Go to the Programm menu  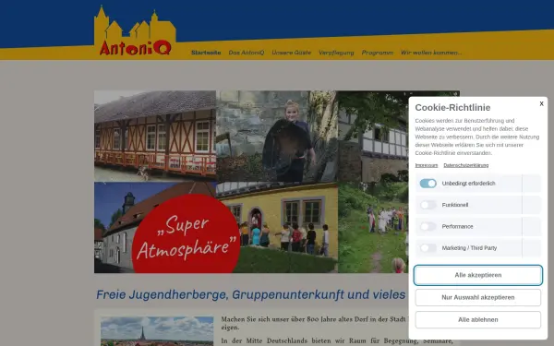click(378, 53)
